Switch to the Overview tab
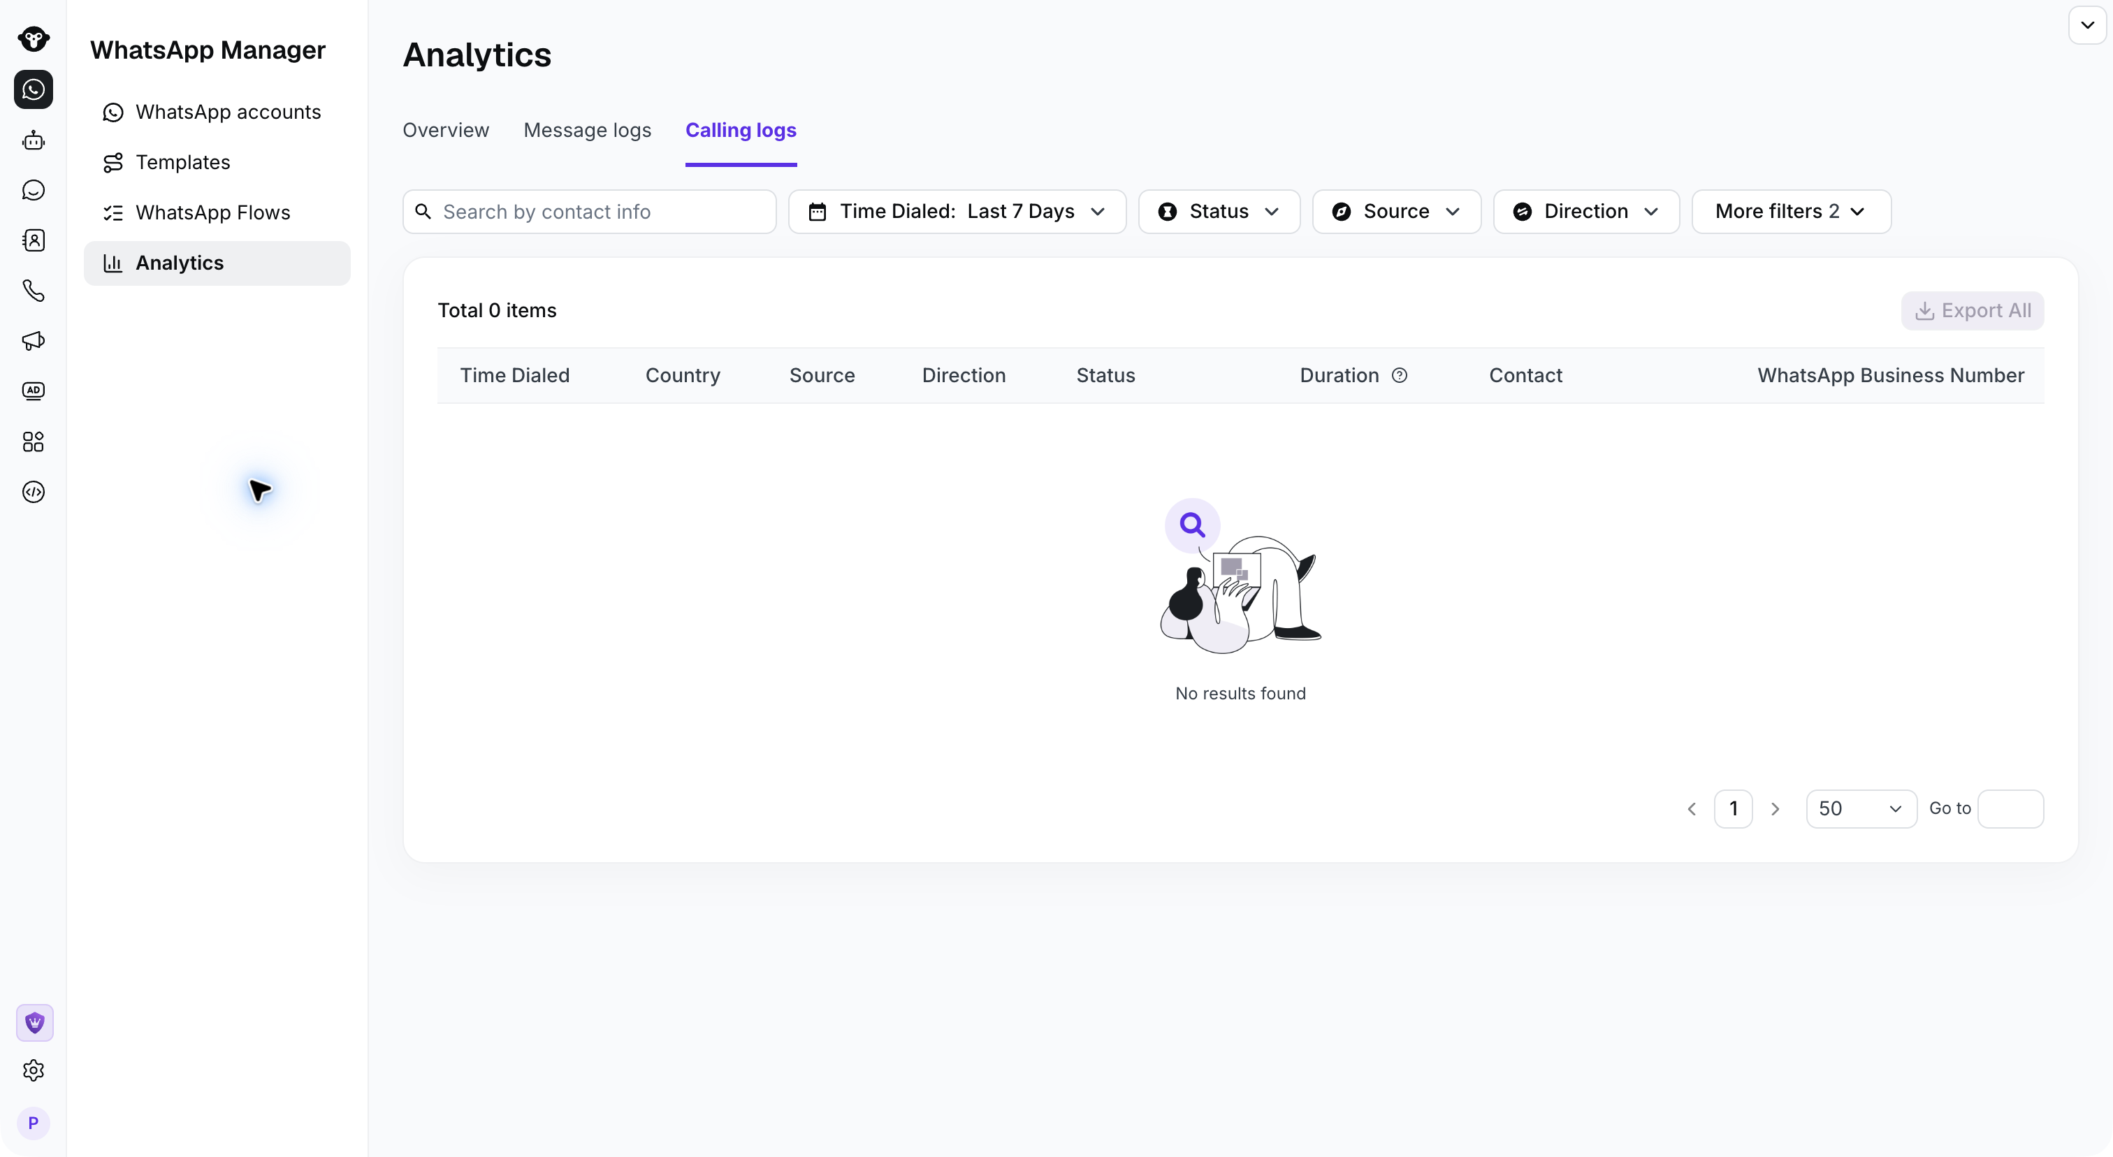The width and height of the screenshot is (2113, 1157). pyautogui.click(x=445, y=131)
